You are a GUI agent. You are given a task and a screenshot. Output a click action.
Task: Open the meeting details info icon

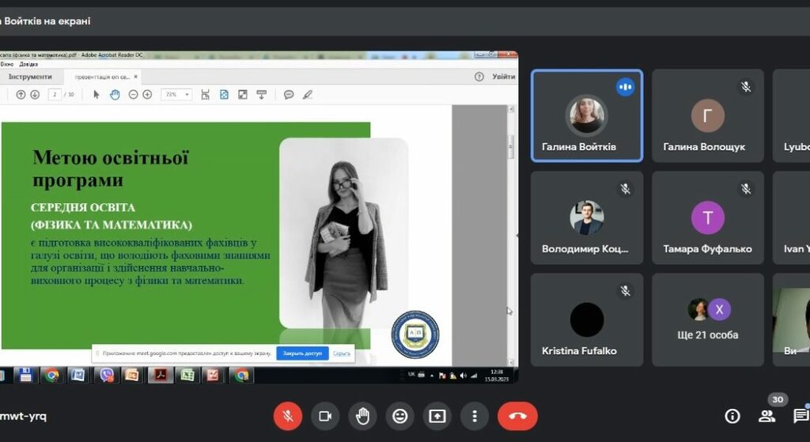click(x=732, y=416)
